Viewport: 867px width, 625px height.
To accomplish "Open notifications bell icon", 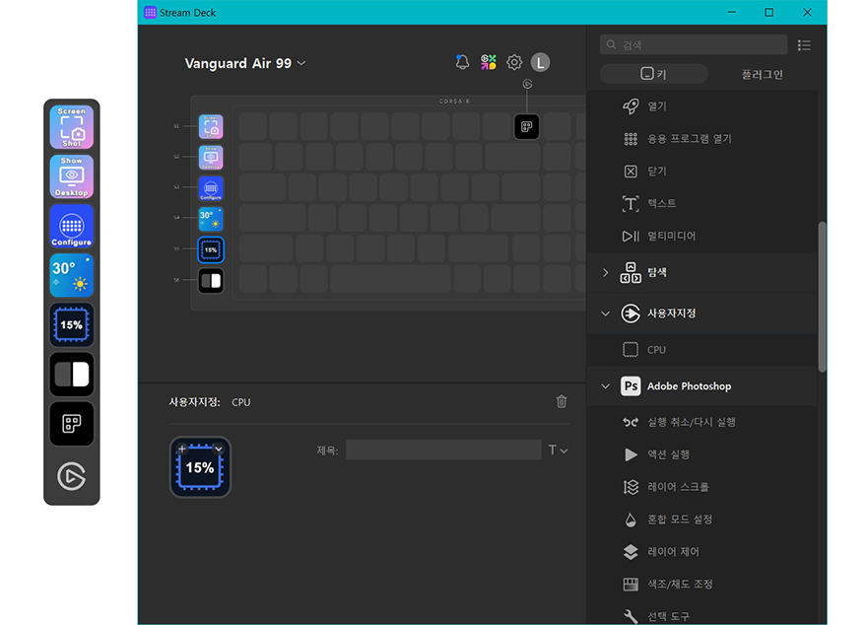I will (x=462, y=62).
